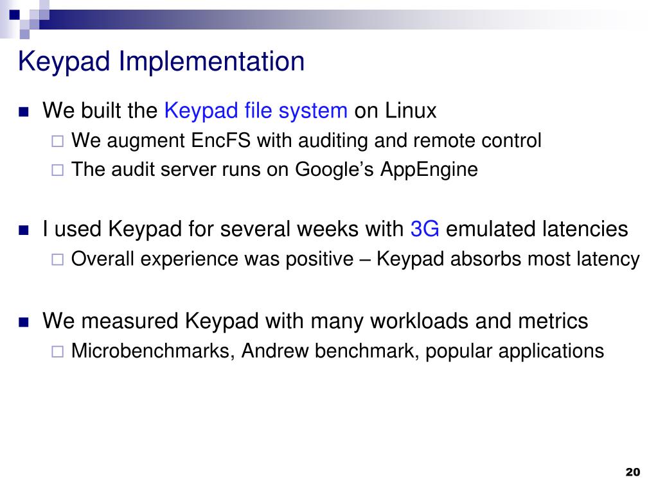Click the square bullet before "We built the"
Screen dimensions: 658x493
pyautogui.click(x=24, y=112)
